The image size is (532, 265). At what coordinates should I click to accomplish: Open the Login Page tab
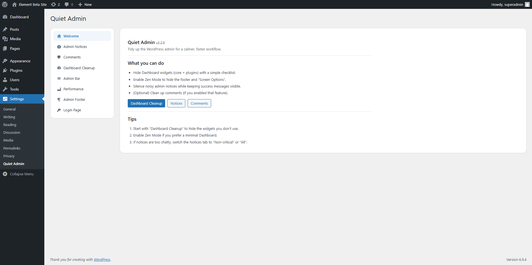(x=82, y=110)
